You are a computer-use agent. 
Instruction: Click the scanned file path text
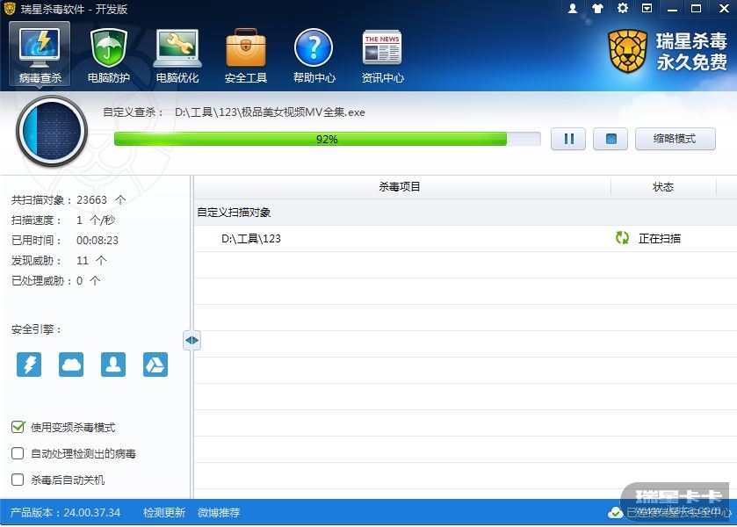tap(270, 112)
